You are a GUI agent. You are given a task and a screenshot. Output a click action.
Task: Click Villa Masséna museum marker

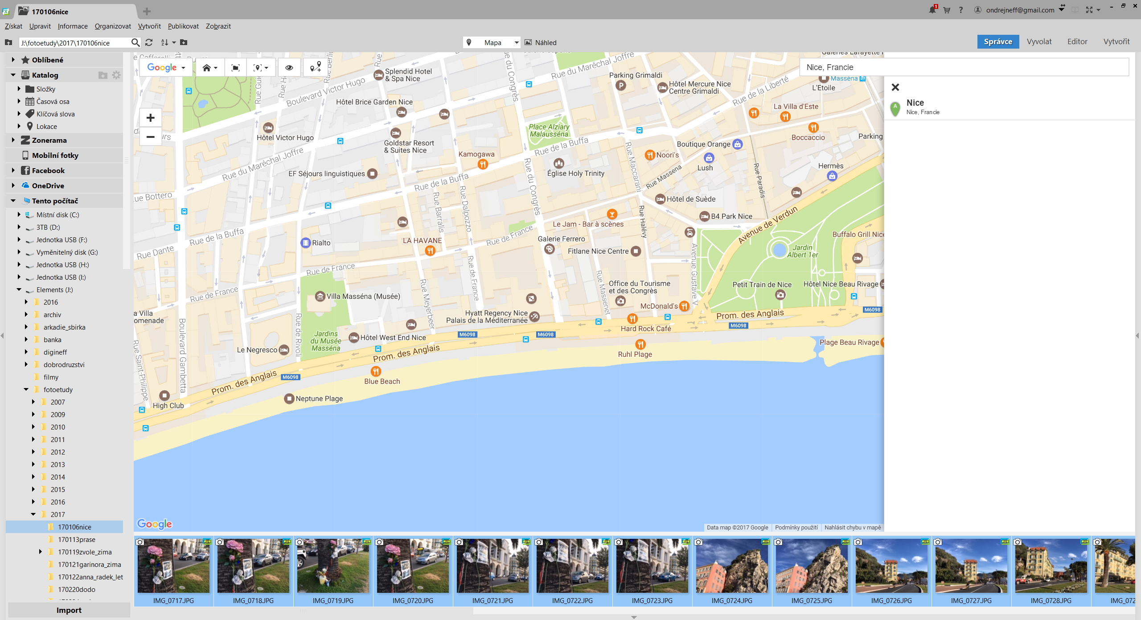(320, 297)
